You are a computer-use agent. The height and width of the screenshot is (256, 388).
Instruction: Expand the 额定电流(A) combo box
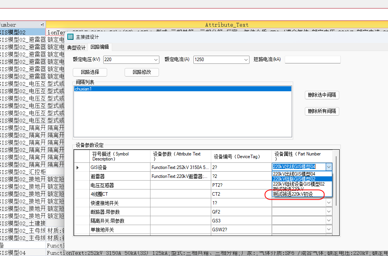coord(246,60)
